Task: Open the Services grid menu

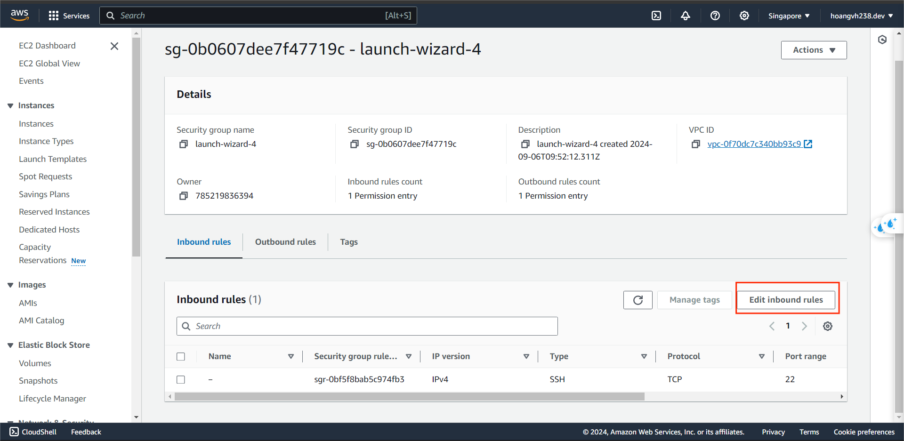Action: point(69,16)
